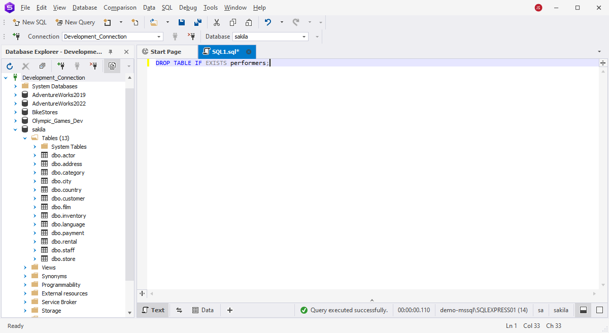Close the Database Explorer panel

coord(126,52)
